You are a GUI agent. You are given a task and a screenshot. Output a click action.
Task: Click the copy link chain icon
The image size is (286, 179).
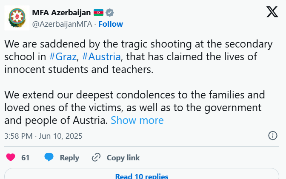(96, 157)
